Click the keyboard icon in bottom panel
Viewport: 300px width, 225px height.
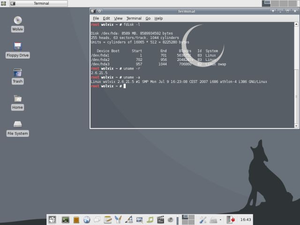click(x=213, y=220)
